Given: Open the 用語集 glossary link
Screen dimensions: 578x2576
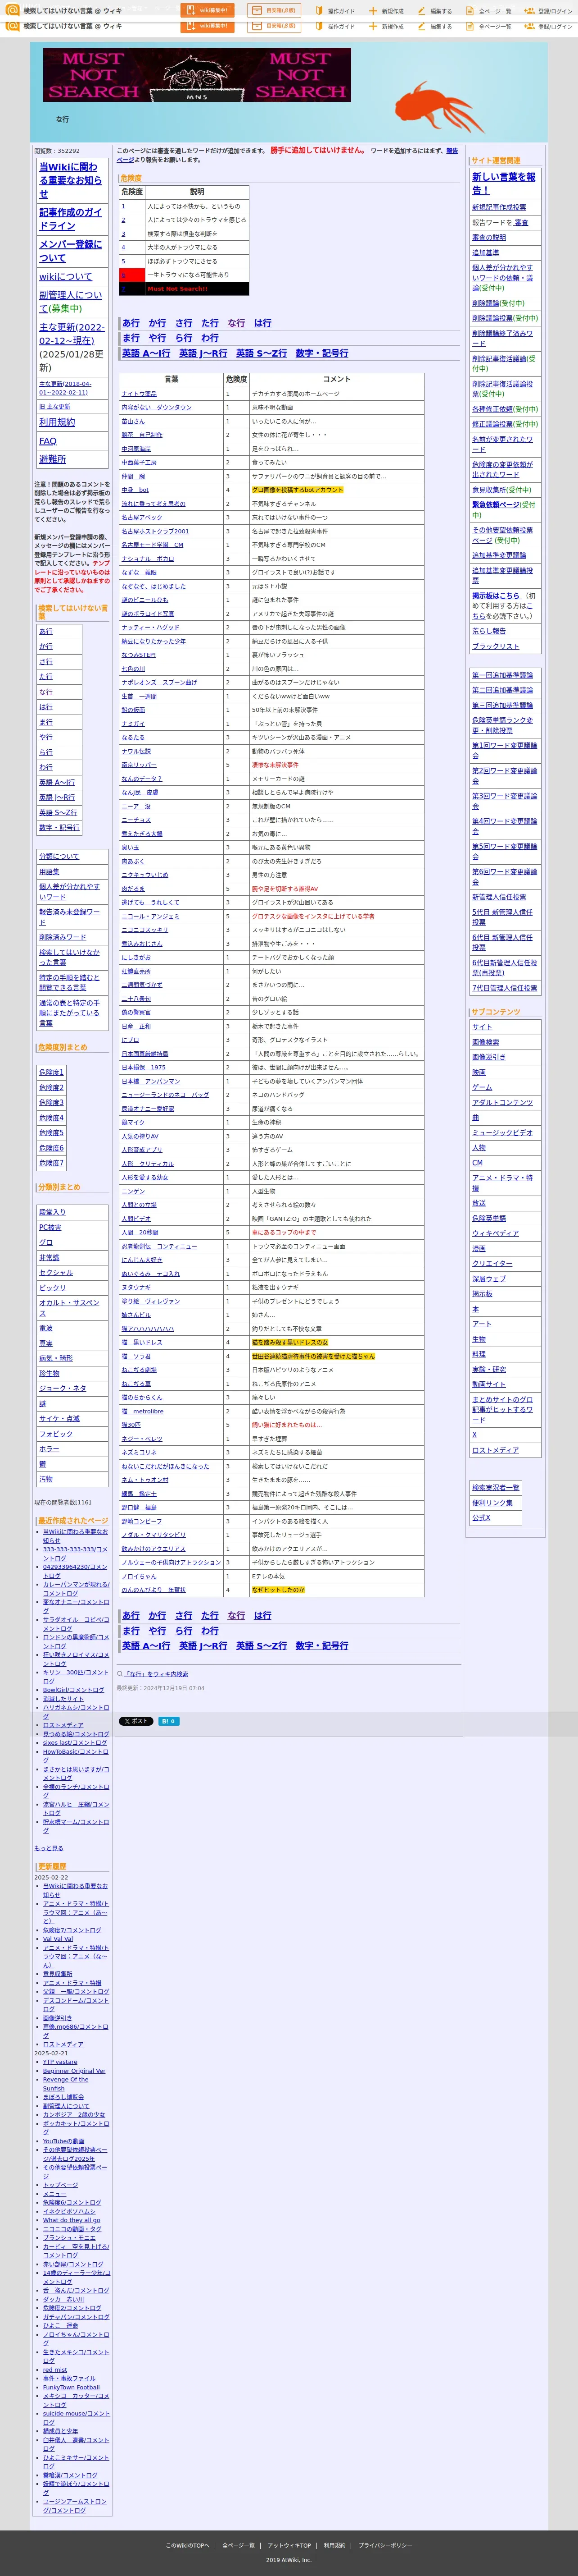Looking at the screenshot, I should pyautogui.click(x=49, y=872).
